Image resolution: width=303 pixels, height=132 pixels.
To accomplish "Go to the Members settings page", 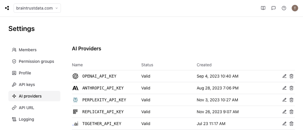I will [27, 50].
